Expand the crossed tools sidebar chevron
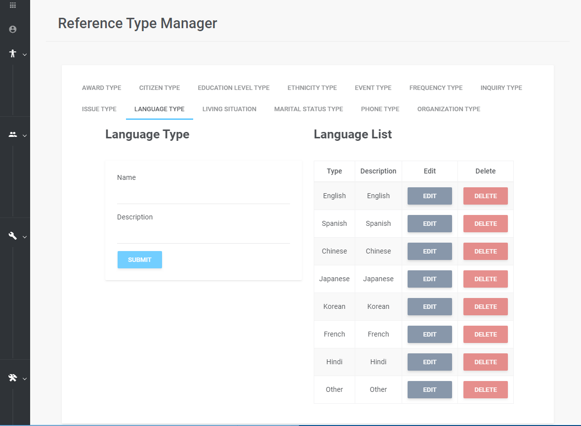The height and width of the screenshot is (426, 581). point(25,379)
